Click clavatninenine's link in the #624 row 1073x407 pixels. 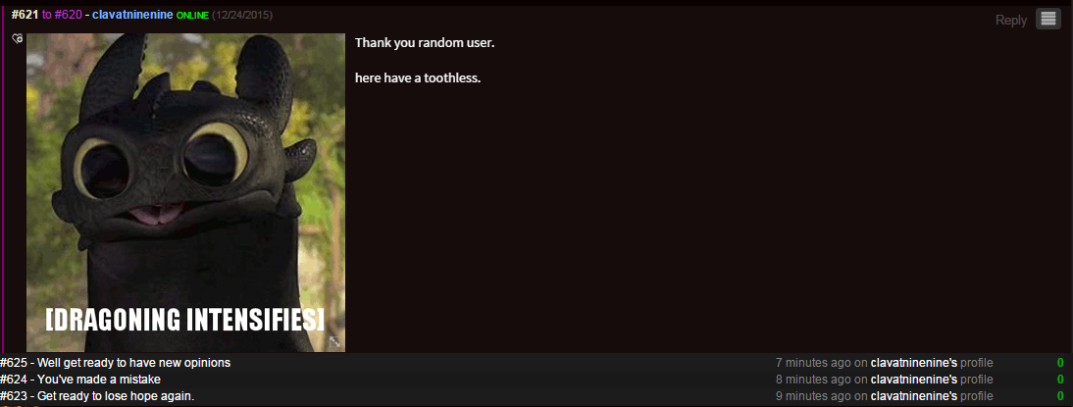tap(913, 379)
